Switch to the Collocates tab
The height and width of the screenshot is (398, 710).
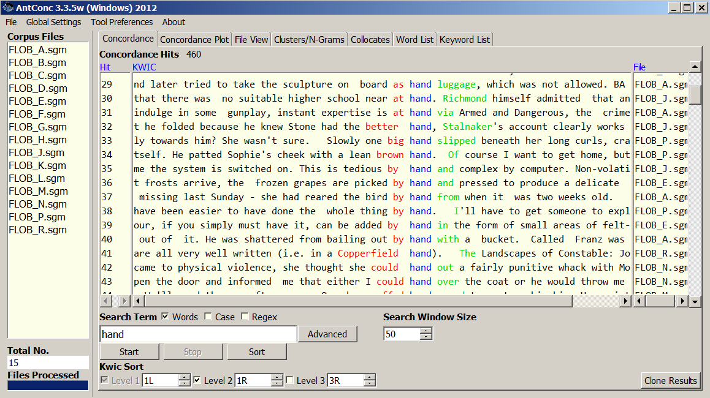click(x=370, y=39)
